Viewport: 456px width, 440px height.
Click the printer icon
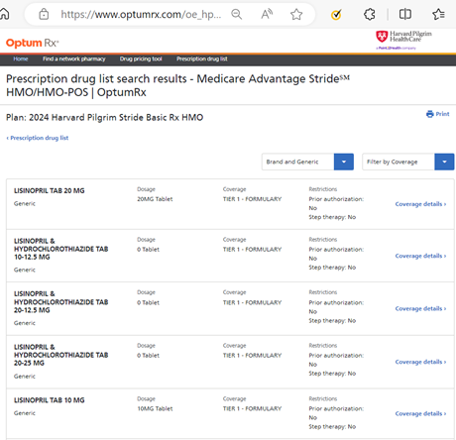(430, 114)
